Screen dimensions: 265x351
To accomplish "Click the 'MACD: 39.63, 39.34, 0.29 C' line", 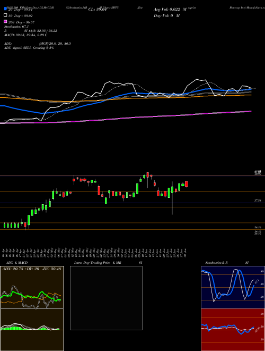I will point(25,35).
